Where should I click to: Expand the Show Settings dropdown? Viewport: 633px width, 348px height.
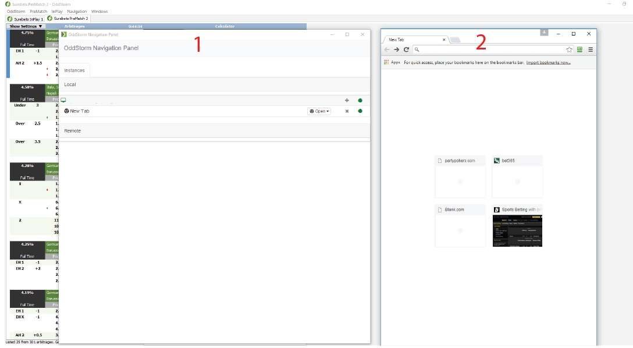26,26
